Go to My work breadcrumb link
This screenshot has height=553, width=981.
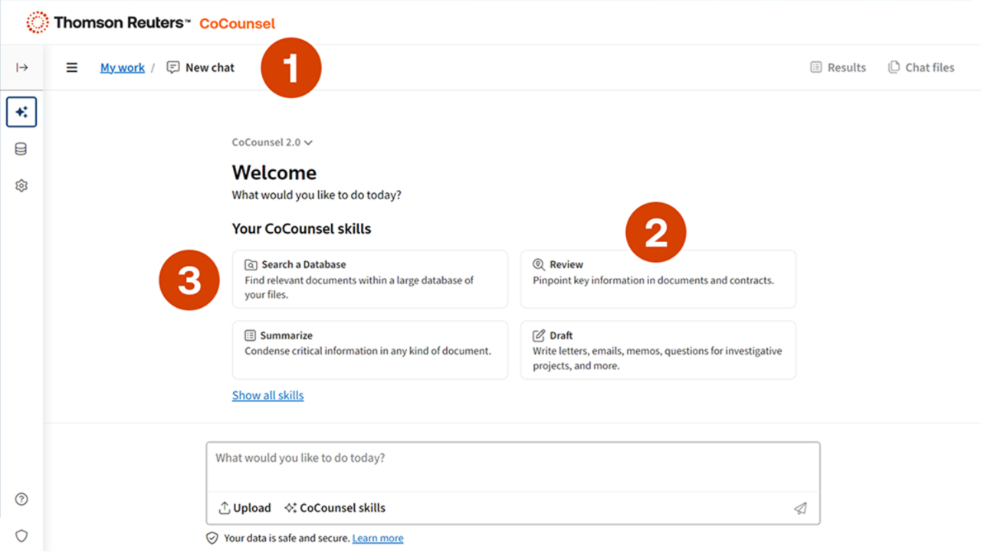pos(123,67)
